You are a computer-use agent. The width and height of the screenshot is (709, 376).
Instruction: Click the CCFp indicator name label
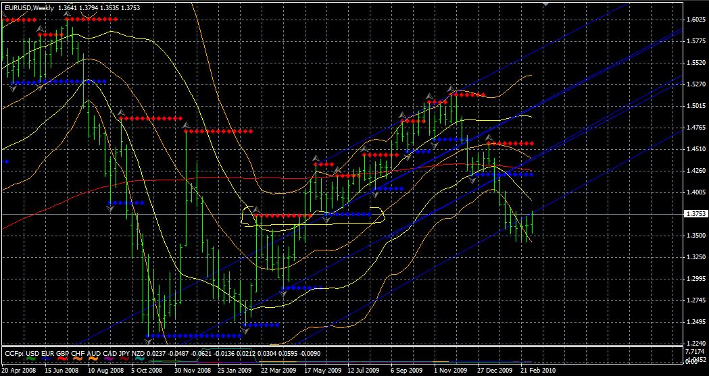coord(14,354)
